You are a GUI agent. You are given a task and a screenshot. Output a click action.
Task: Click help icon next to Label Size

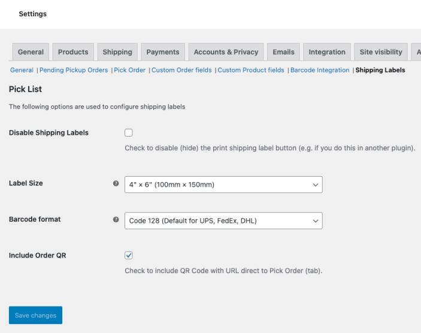116,184
